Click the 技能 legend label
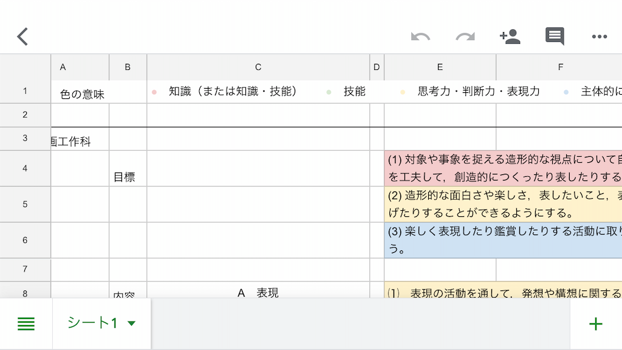Image resolution: width=622 pixels, height=350 pixels. click(x=354, y=91)
